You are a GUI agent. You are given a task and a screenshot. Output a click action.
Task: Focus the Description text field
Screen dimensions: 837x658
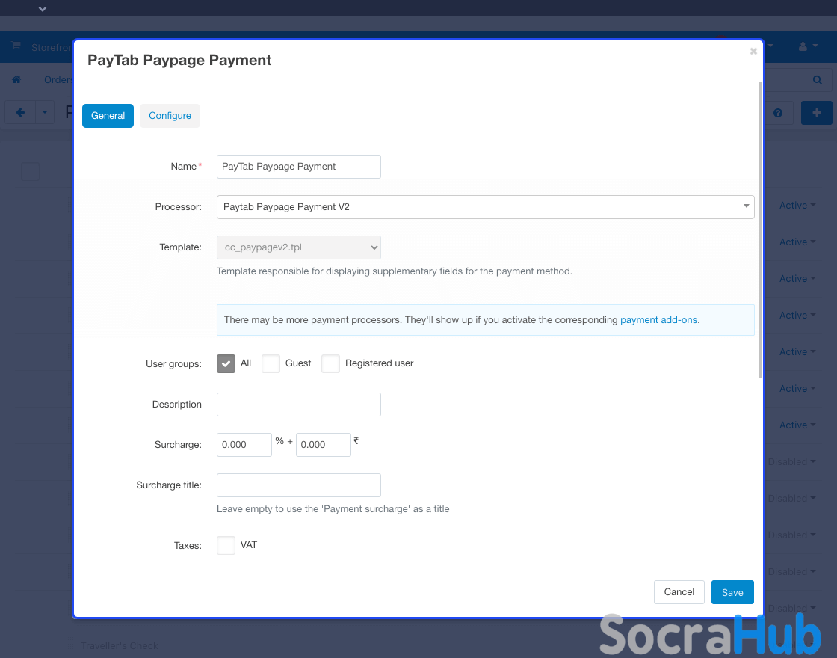pos(298,405)
